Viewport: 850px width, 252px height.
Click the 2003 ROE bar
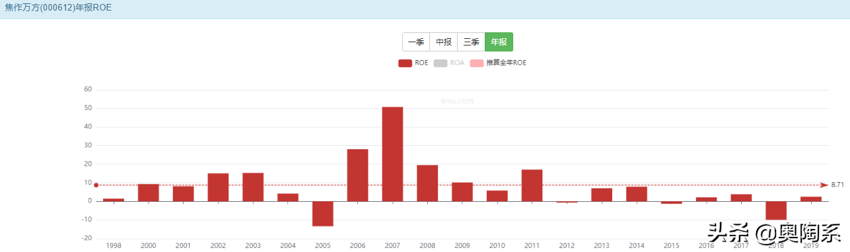click(x=253, y=187)
